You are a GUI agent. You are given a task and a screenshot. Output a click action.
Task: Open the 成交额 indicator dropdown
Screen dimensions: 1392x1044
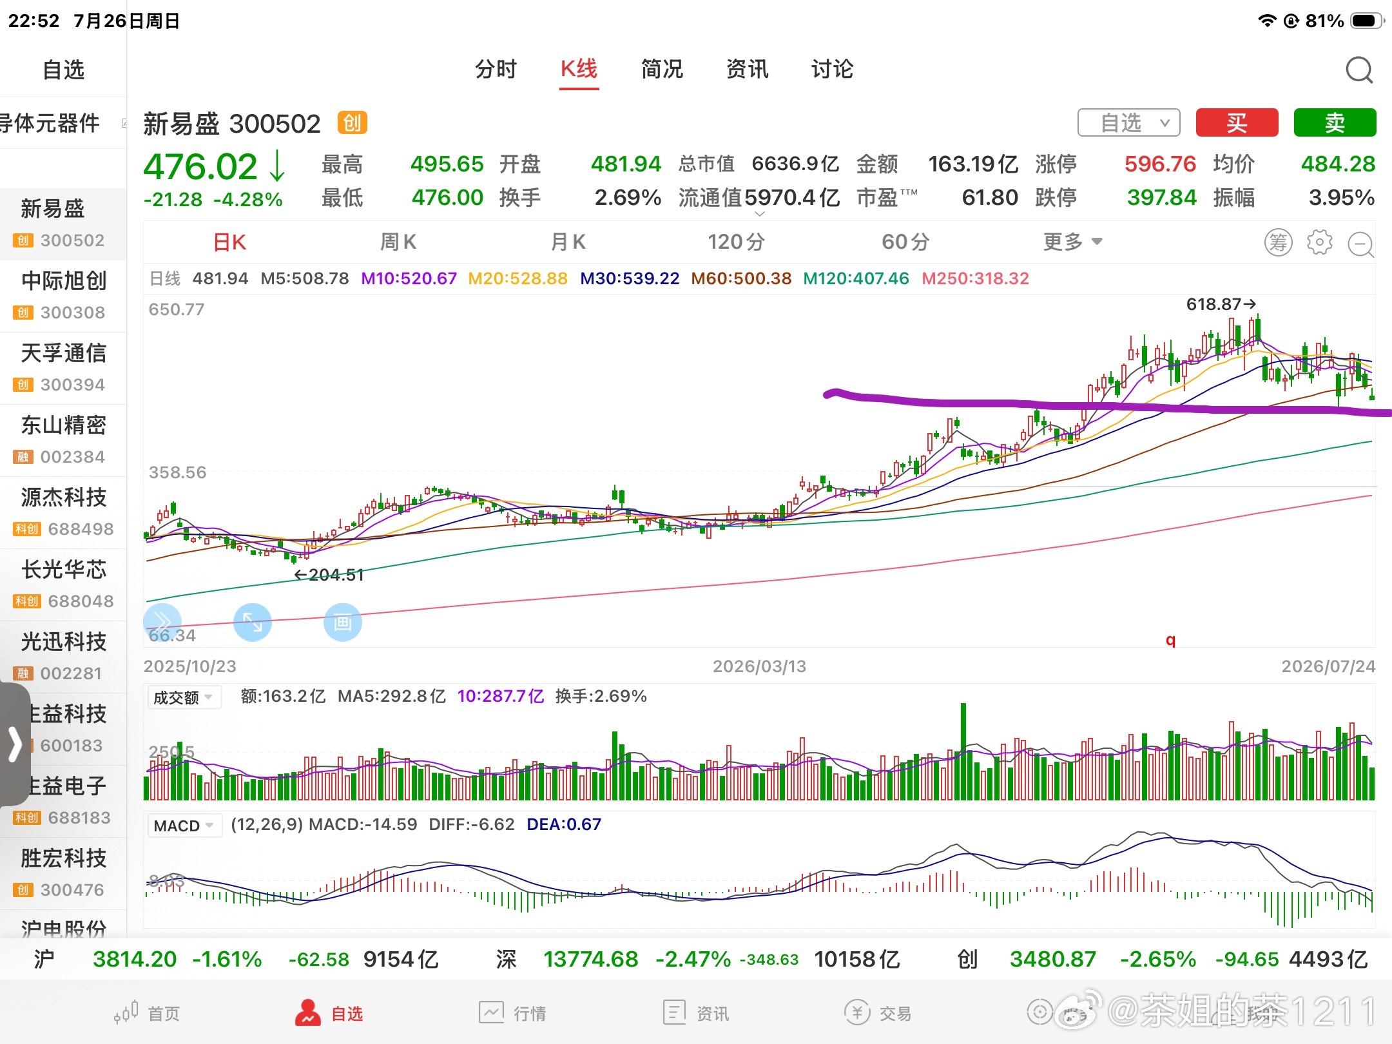183,697
